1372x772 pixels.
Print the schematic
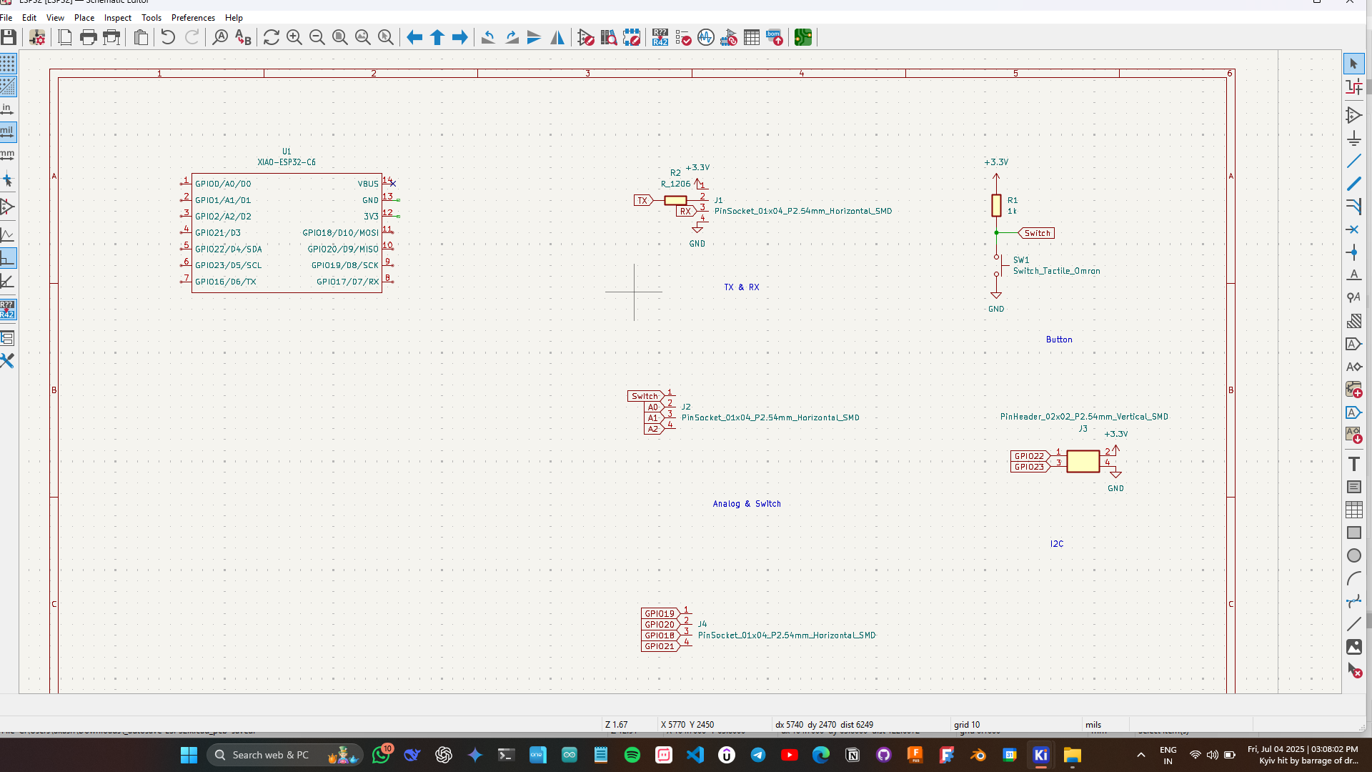coord(89,37)
